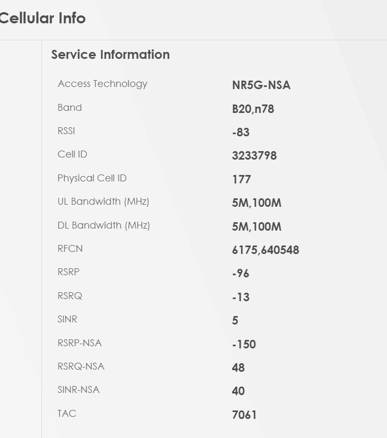The height and width of the screenshot is (438, 387).
Task: Click the SINR-NSA value 40
Action: [x=238, y=391]
